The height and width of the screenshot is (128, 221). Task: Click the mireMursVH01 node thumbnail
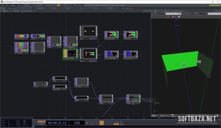(x=72, y=53)
